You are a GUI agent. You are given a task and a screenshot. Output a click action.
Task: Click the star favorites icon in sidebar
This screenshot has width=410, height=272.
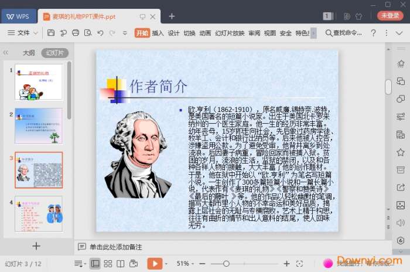tap(401, 152)
